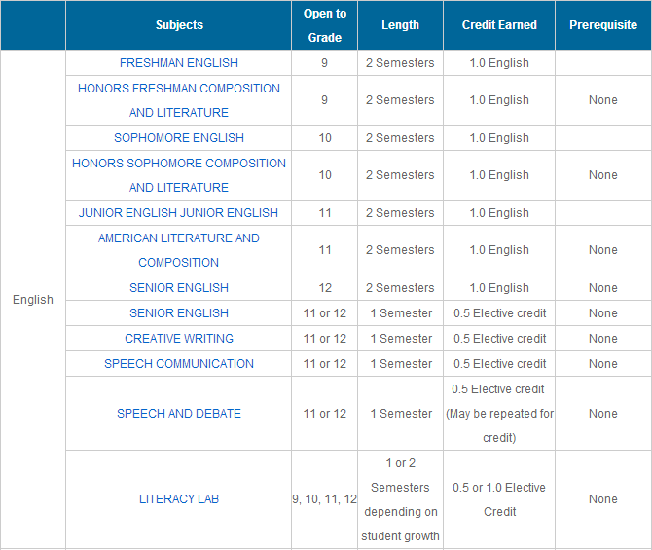Image resolution: width=652 pixels, height=550 pixels.
Task: Select the English category cell
Action: tap(33, 300)
